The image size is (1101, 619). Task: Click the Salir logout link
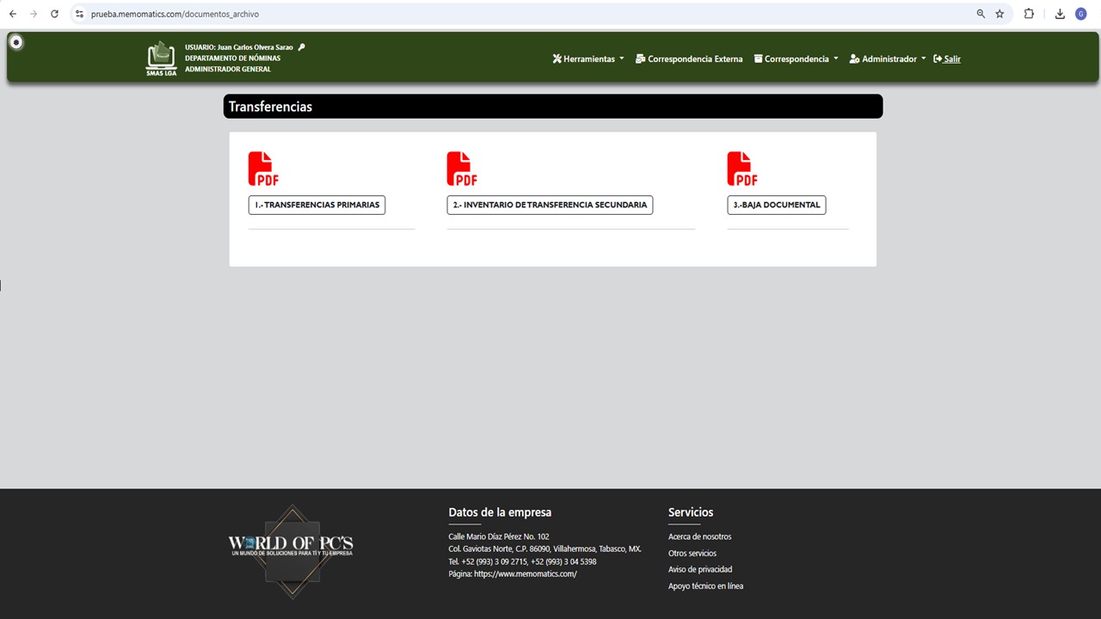click(947, 59)
